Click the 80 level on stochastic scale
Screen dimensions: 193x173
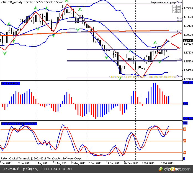click(x=184, y=129)
